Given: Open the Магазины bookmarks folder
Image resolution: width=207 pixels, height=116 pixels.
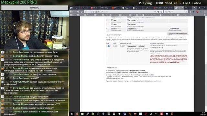Looking at the screenshot, I should (88, 15).
